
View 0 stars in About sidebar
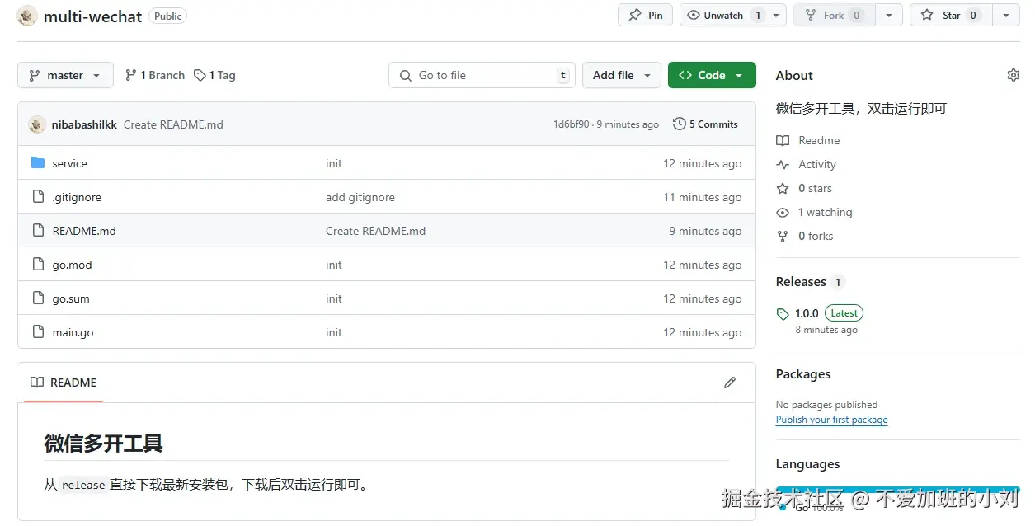804,189
